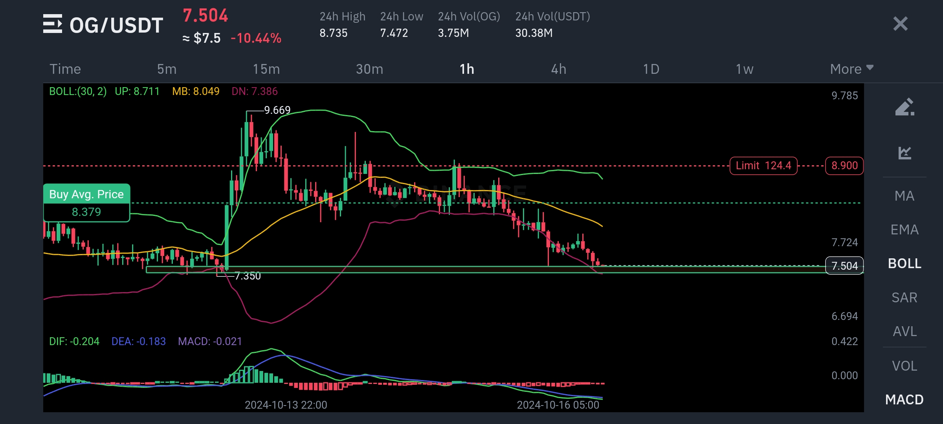Enable the AVL indicator
The height and width of the screenshot is (424, 943).
904,331
